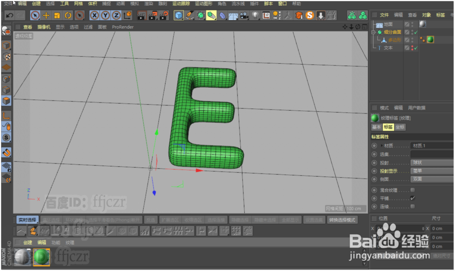Select the Live Selection arrow tool

click(35, 15)
